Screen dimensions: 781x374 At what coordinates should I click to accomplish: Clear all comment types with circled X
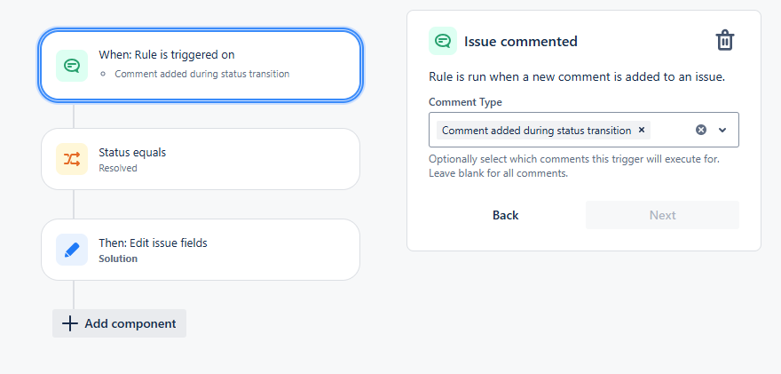(x=701, y=131)
